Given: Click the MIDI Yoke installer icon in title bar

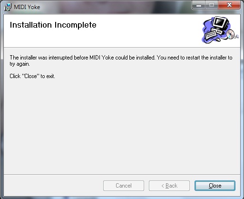Looking at the screenshot, I should (x=8, y=7).
